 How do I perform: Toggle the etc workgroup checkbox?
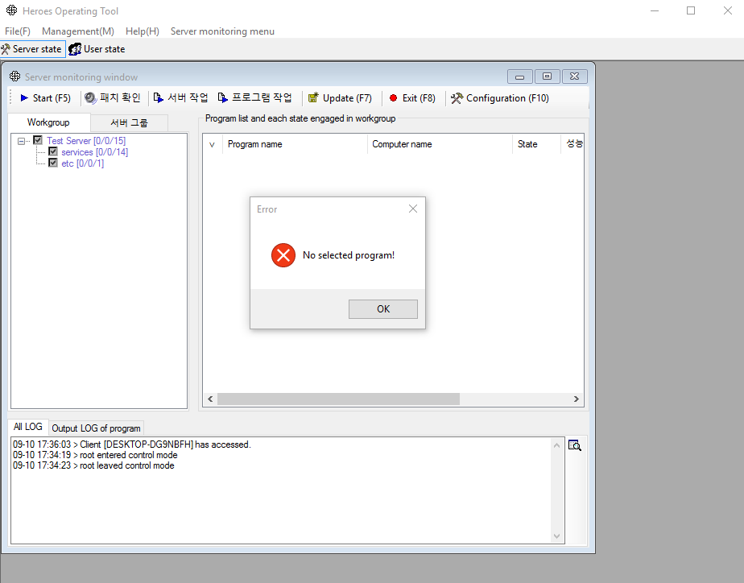(x=53, y=163)
